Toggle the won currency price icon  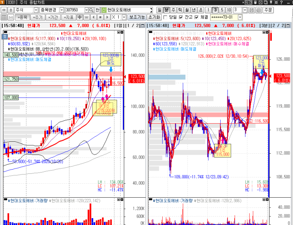click(x=87, y=17)
